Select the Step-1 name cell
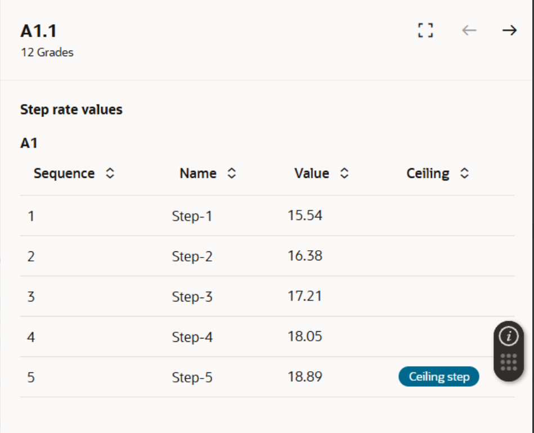 click(x=192, y=216)
